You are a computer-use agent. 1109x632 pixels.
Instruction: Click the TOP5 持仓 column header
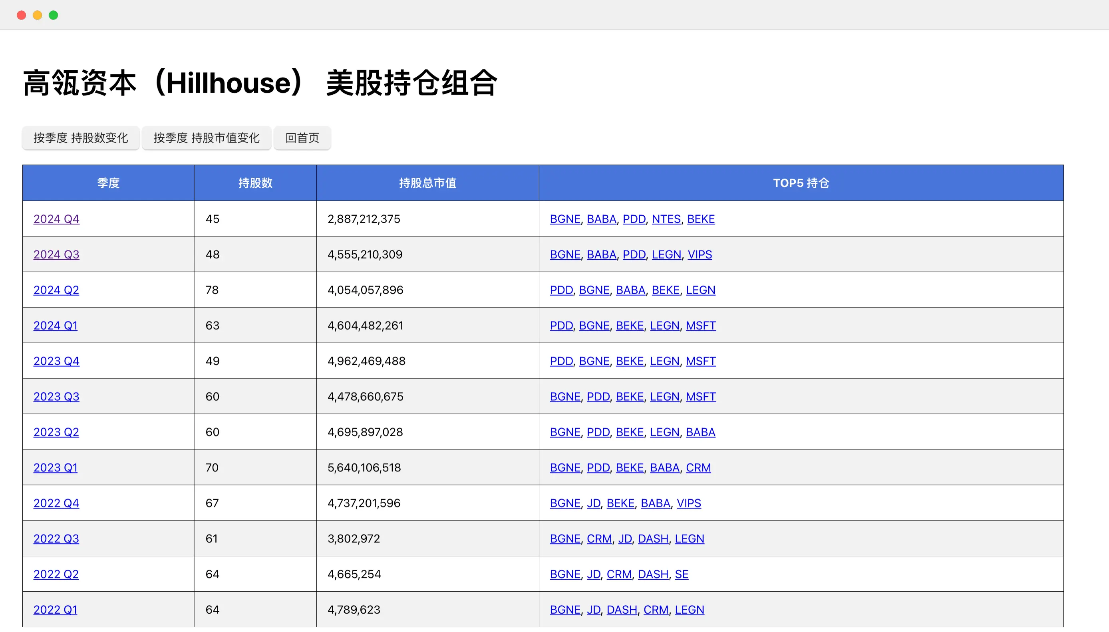pyautogui.click(x=801, y=183)
